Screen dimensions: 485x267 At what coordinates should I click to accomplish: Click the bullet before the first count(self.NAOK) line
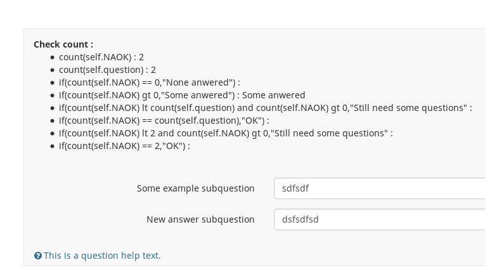pos(53,57)
